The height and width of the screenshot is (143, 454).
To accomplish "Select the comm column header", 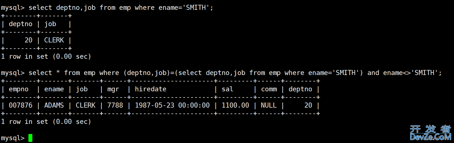I will [x=269, y=89].
